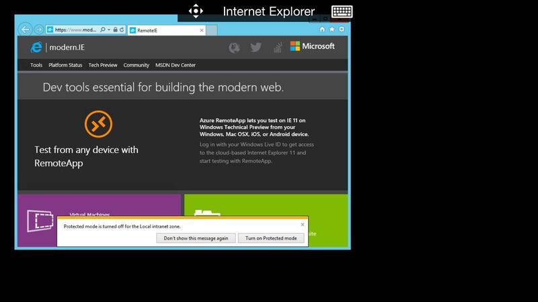Click the Microsoft logo
Screen dimensions: 538x302
click(x=312, y=46)
